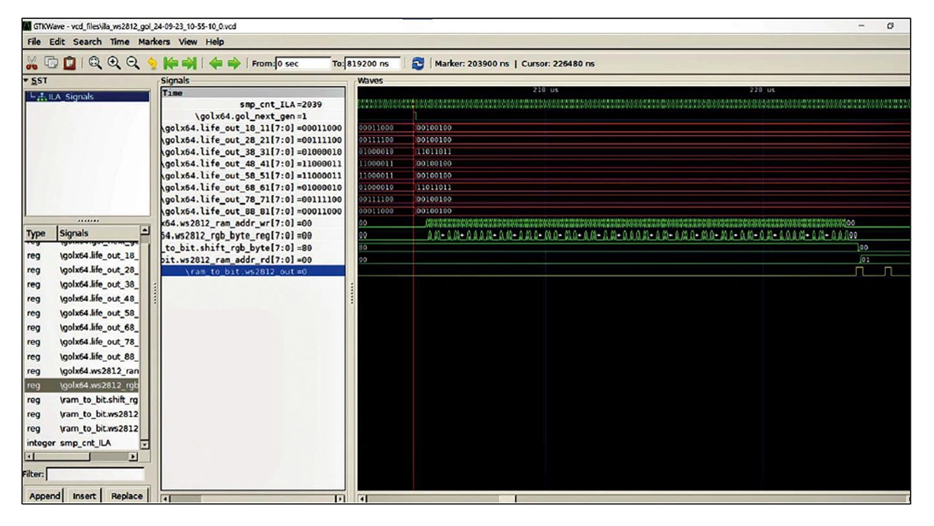
Task: Click the Filter text field
Action: tap(96, 474)
